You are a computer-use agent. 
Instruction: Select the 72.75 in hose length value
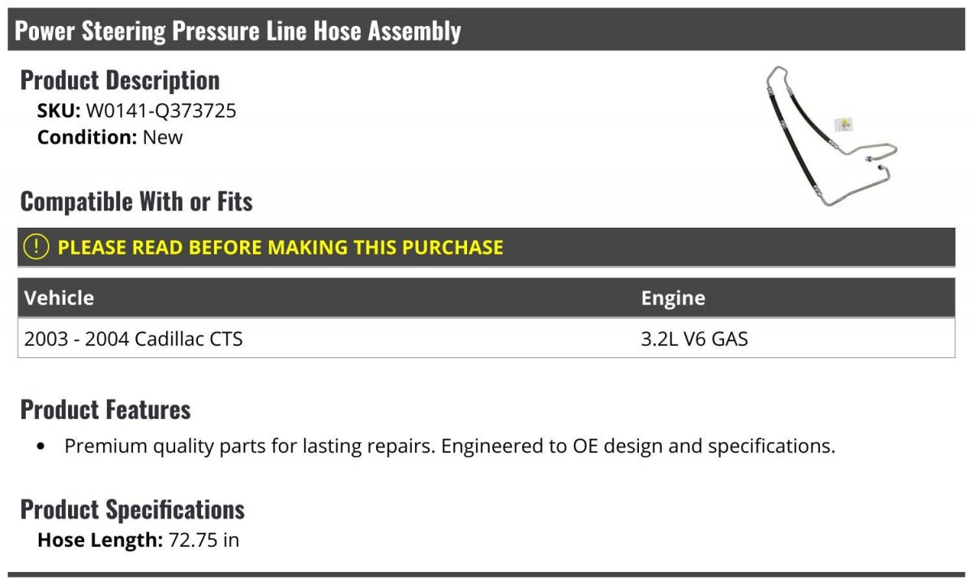point(204,540)
